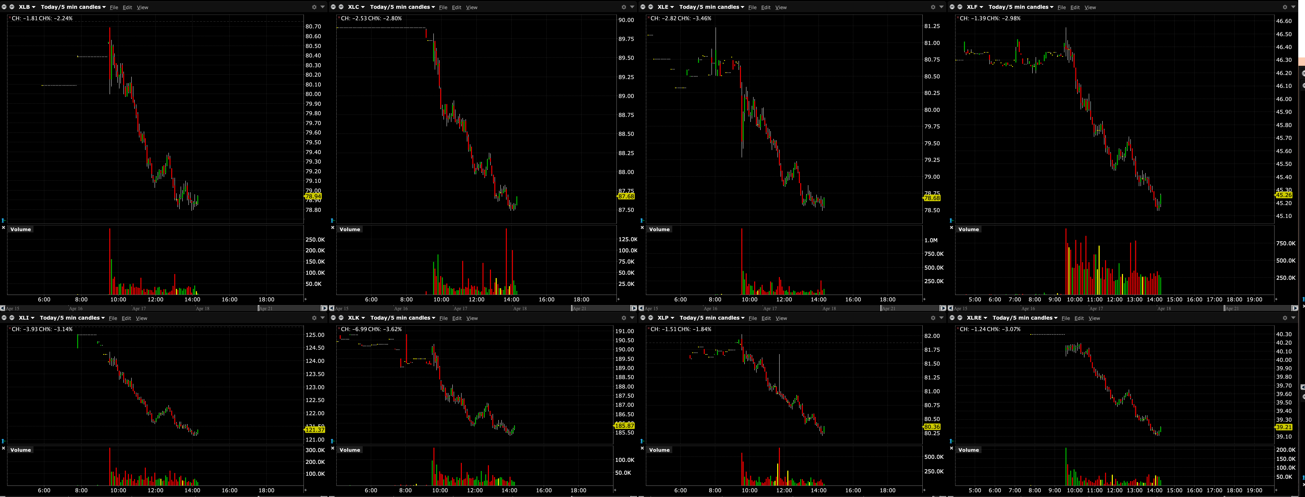Remove the Volume sub-panel from the XLB chart

click(3, 228)
